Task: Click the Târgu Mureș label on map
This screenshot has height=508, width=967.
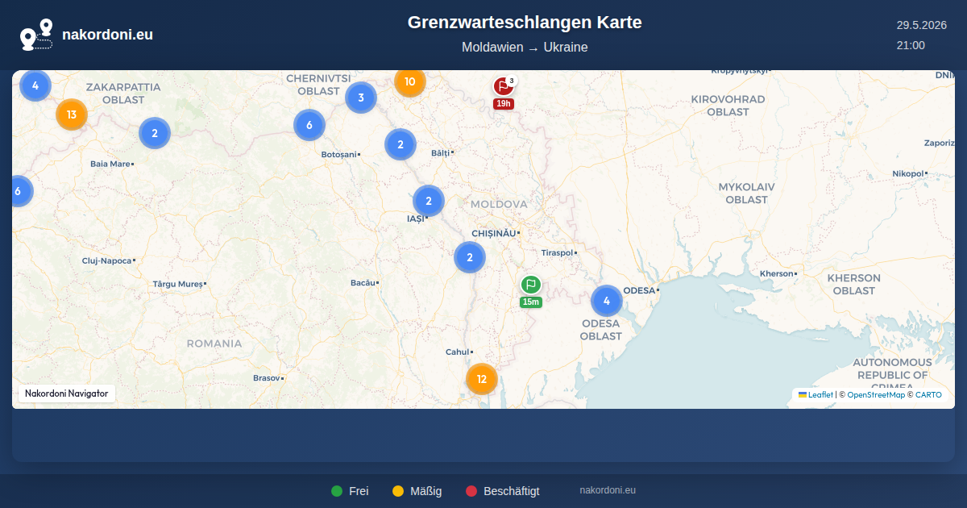Action: tap(178, 284)
